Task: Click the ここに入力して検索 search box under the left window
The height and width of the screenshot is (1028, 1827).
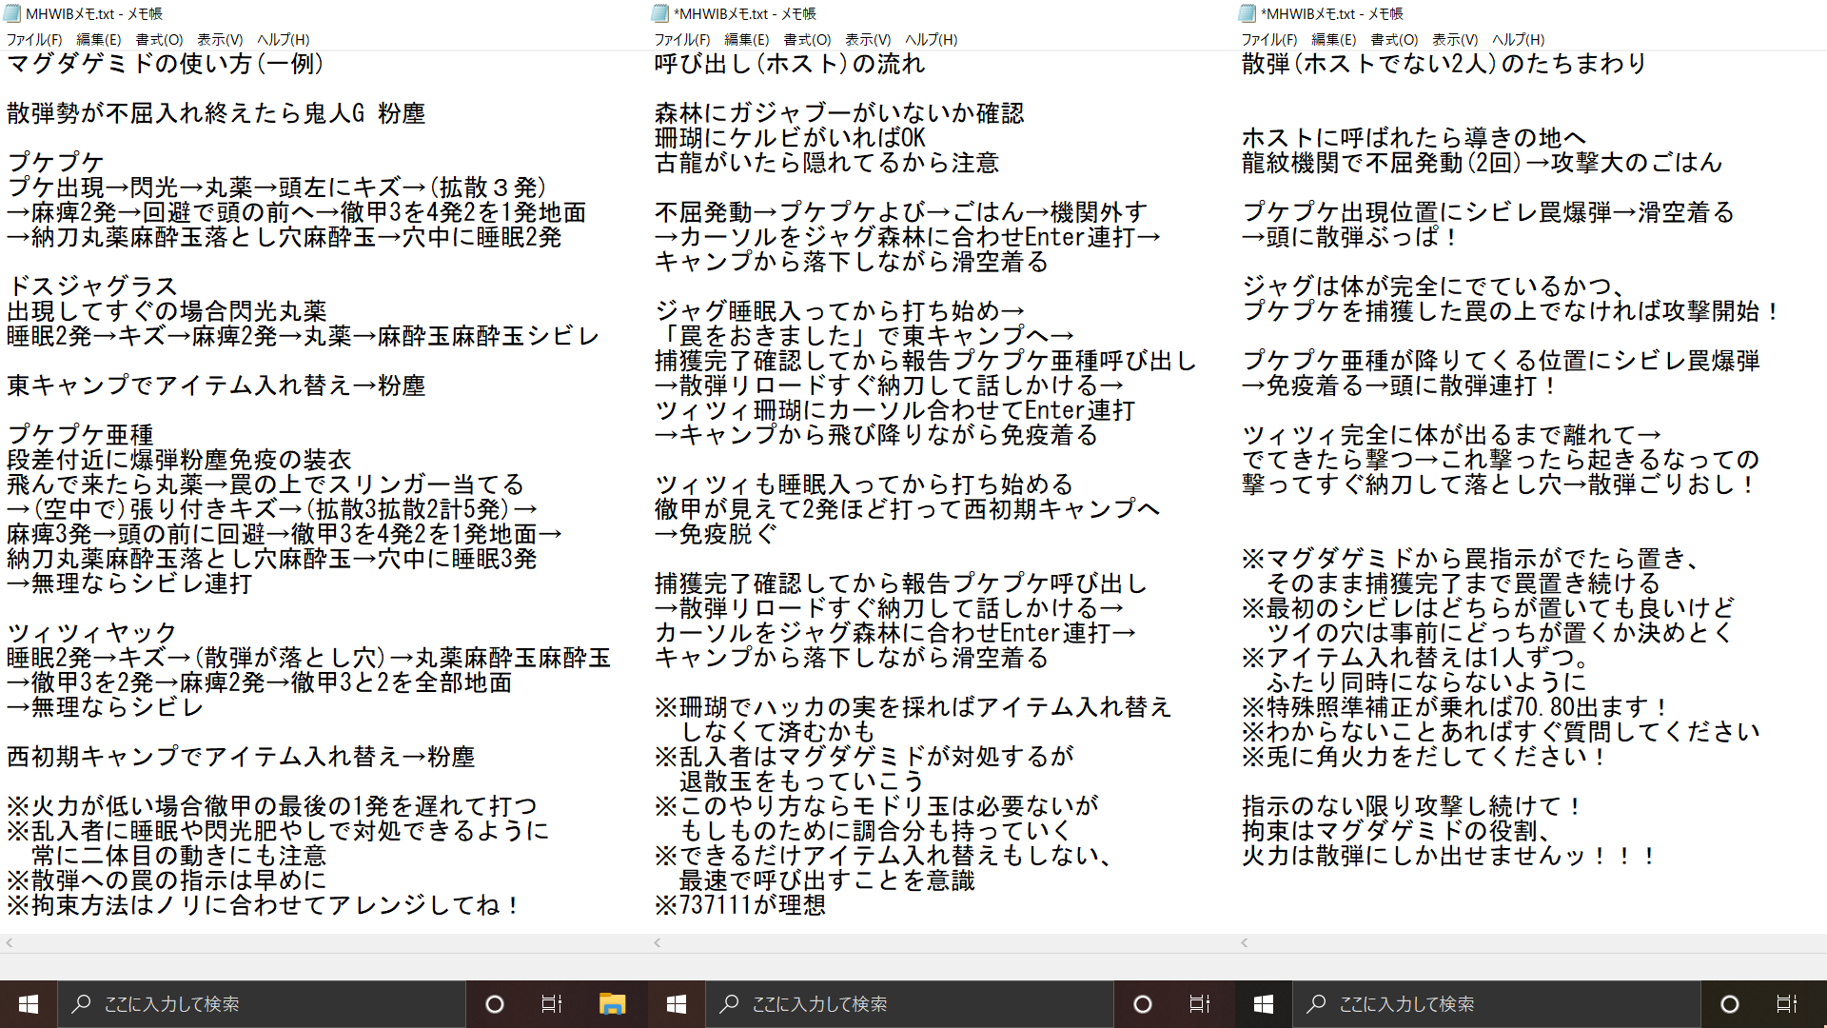Action: click(x=262, y=1004)
